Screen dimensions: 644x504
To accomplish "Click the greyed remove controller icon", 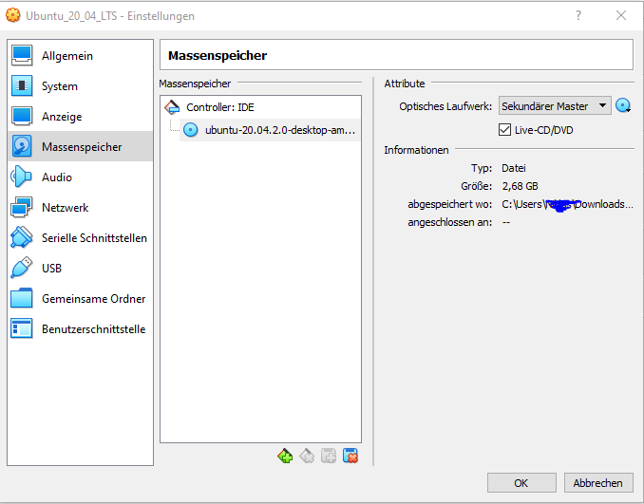I will [x=307, y=456].
